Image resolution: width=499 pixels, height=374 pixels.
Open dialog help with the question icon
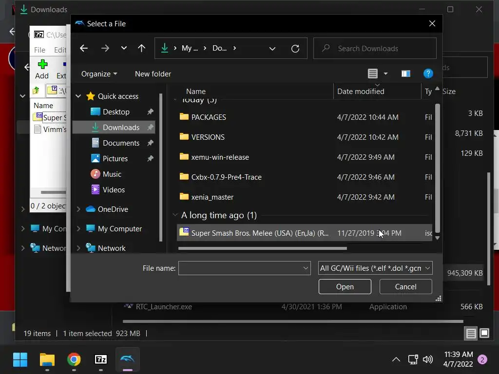[x=428, y=74]
